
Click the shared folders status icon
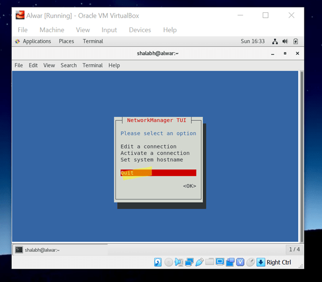tap(210, 262)
